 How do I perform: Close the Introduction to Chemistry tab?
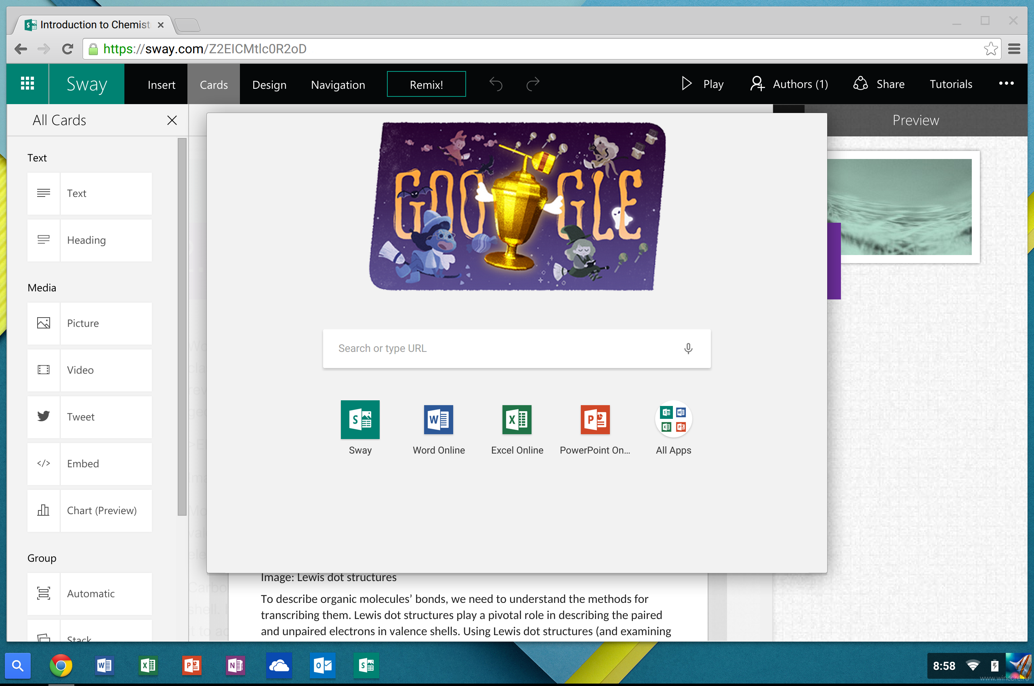(x=161, y=25)
